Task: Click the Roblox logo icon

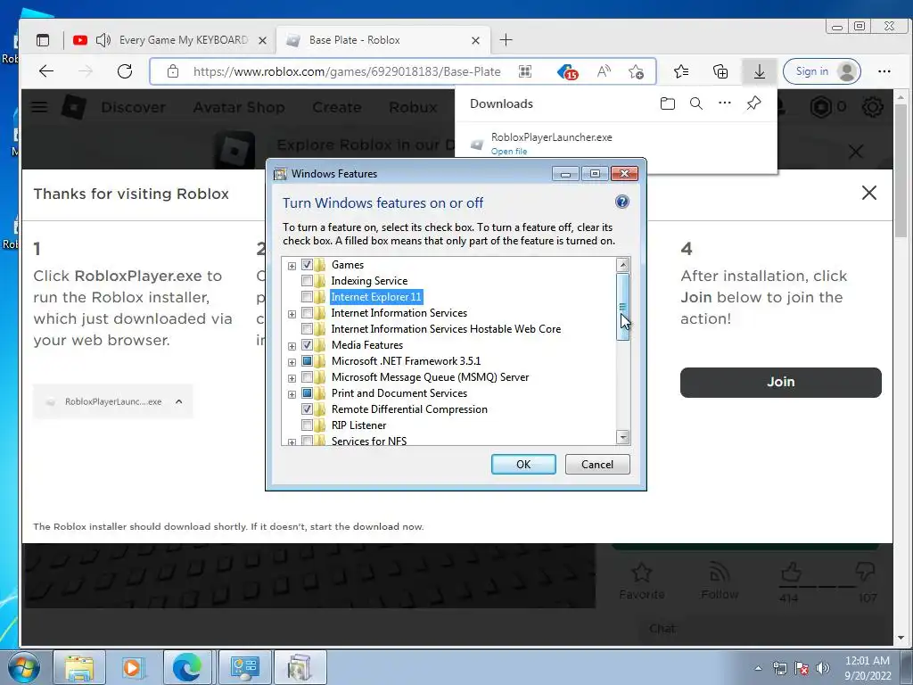Action: pos(74,107)
